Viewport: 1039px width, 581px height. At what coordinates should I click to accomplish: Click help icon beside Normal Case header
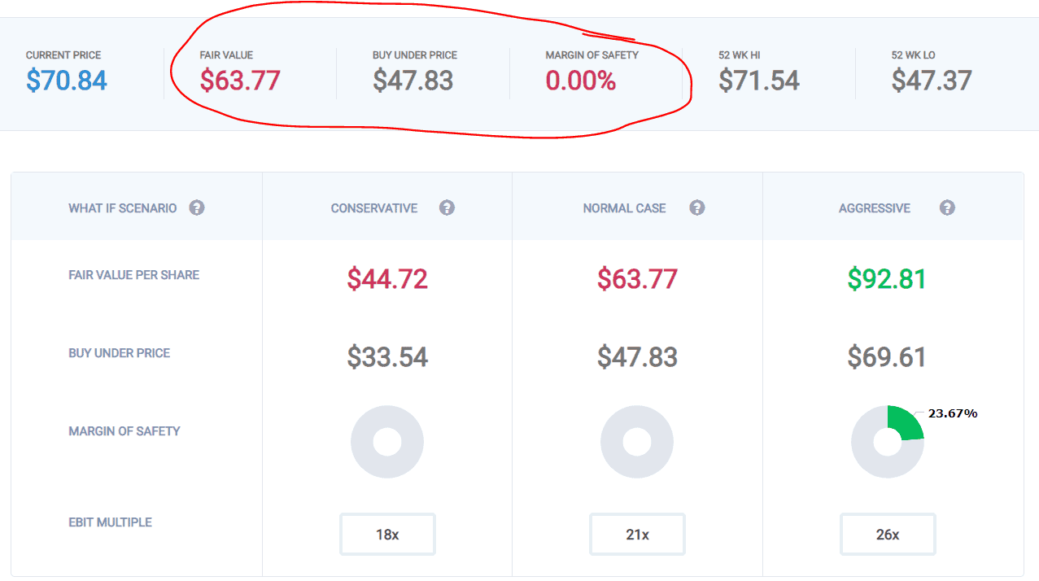coord(696,207)
